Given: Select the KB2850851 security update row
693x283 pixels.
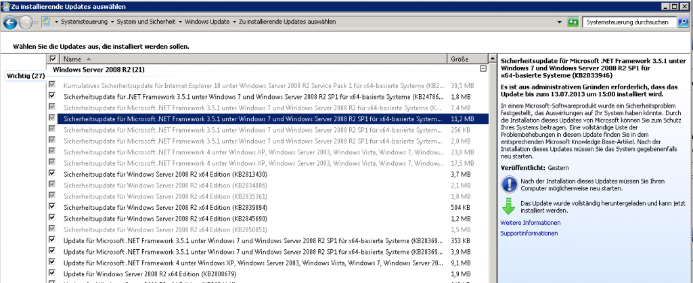Looking at the screenshot, I should [267, 230].
